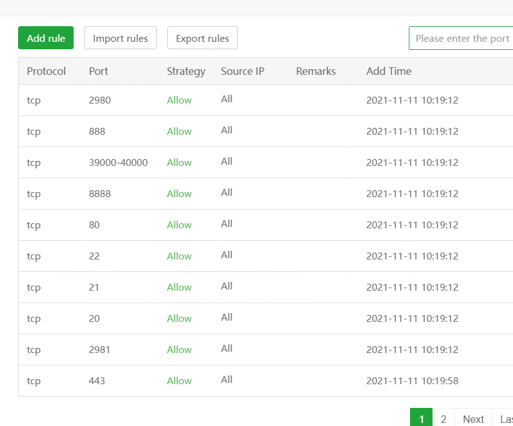
Task: Select current page 1 in pagination
Action: click(x=421, y=419)
